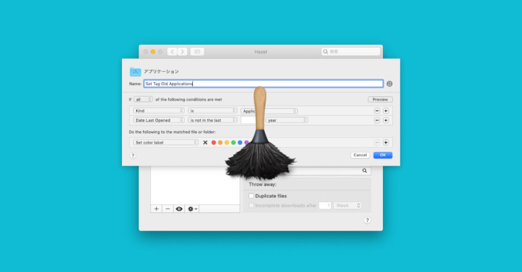The image size is (522, 272).
Task: Click the rule Name text field
Action: point(263,83)
